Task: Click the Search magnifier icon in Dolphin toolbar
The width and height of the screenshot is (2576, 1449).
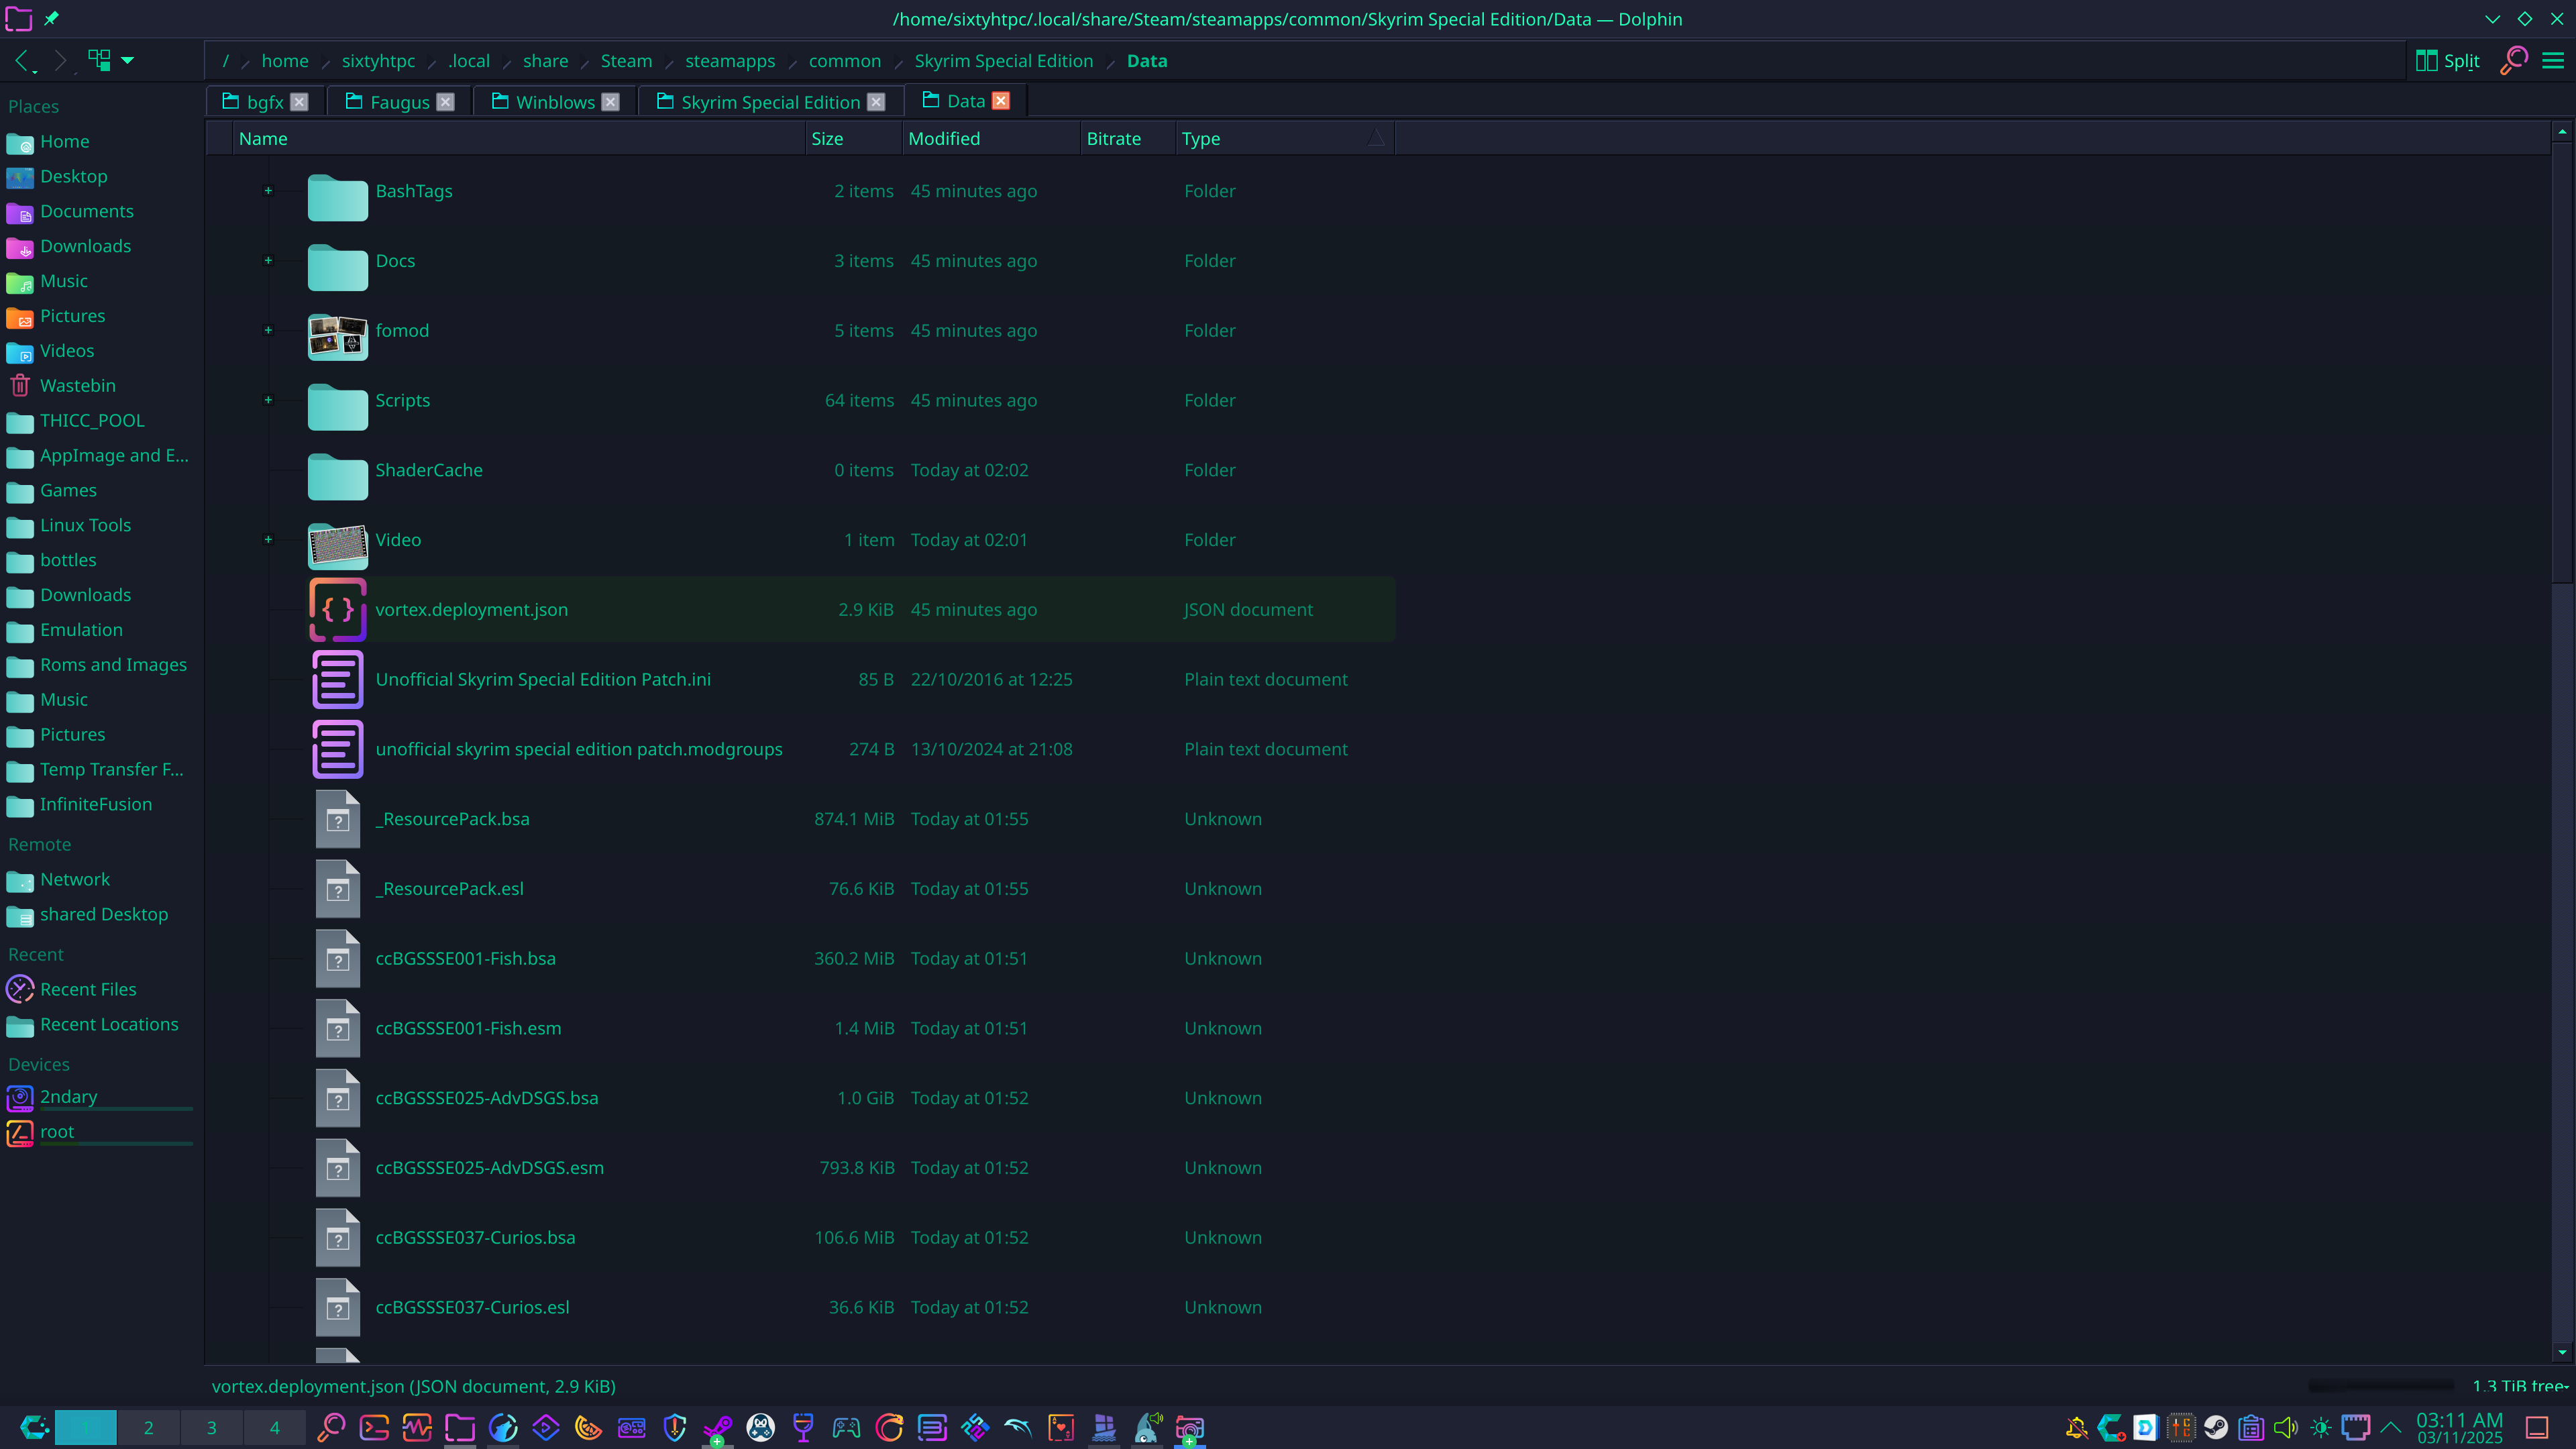Action: 2513,61
